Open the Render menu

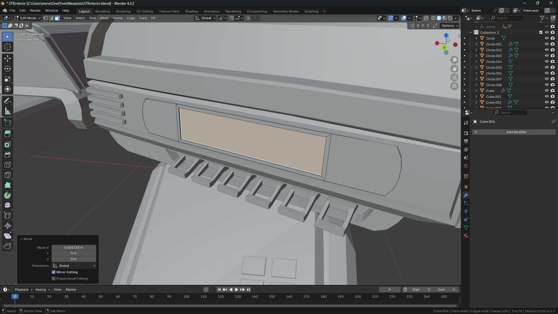click(x=35, y=10)
